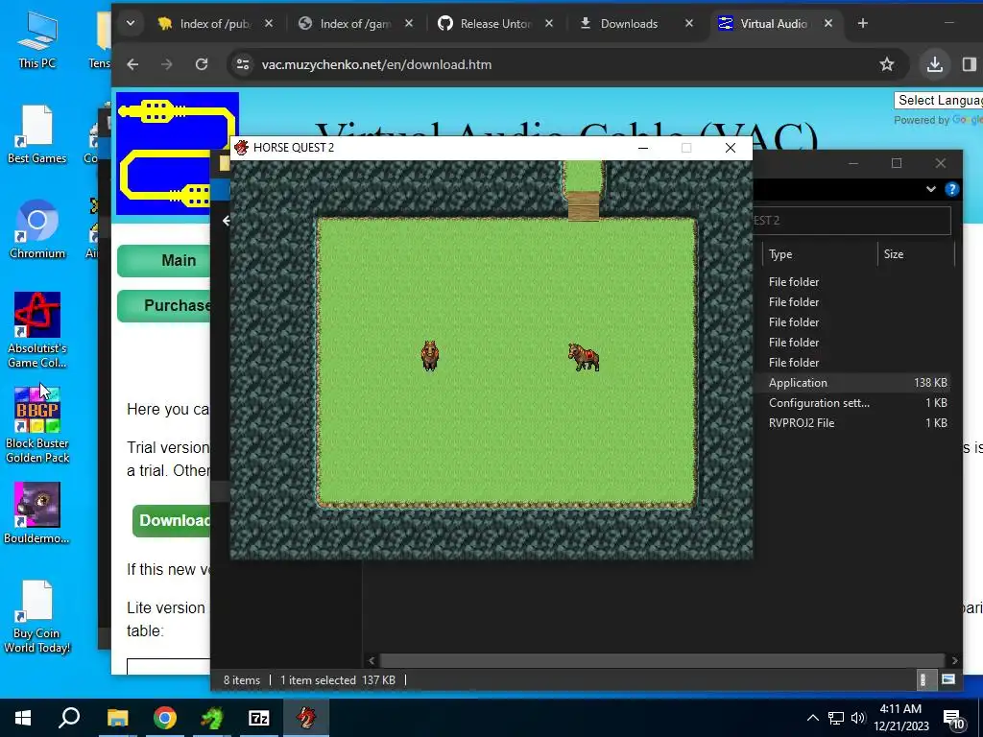Launch Chromium from the desktop
This screenshot has width=983, height=737.
coord(37,229)
